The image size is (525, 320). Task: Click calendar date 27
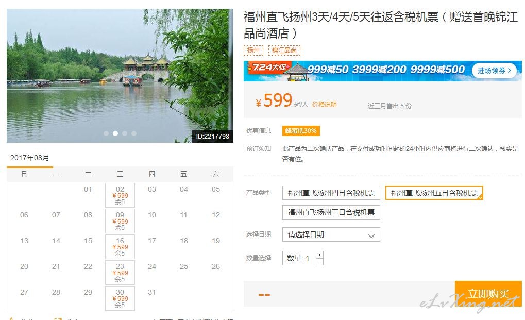24,292
